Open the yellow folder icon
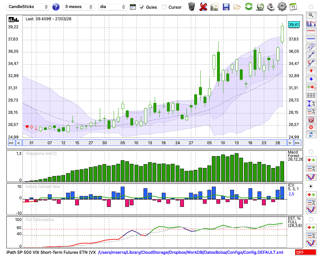Image resolution: width=321 pixels, height=257 pixels. [237, 6]
